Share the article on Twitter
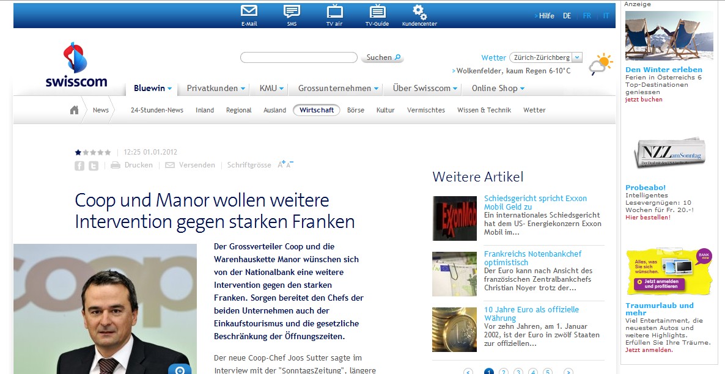The height and width of the screenshot is (374, 725). tap(94, 166)
